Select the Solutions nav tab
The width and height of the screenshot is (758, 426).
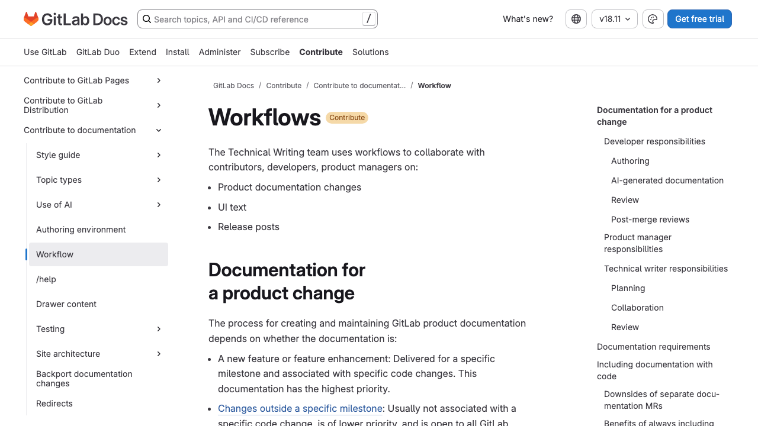(371, 52)
